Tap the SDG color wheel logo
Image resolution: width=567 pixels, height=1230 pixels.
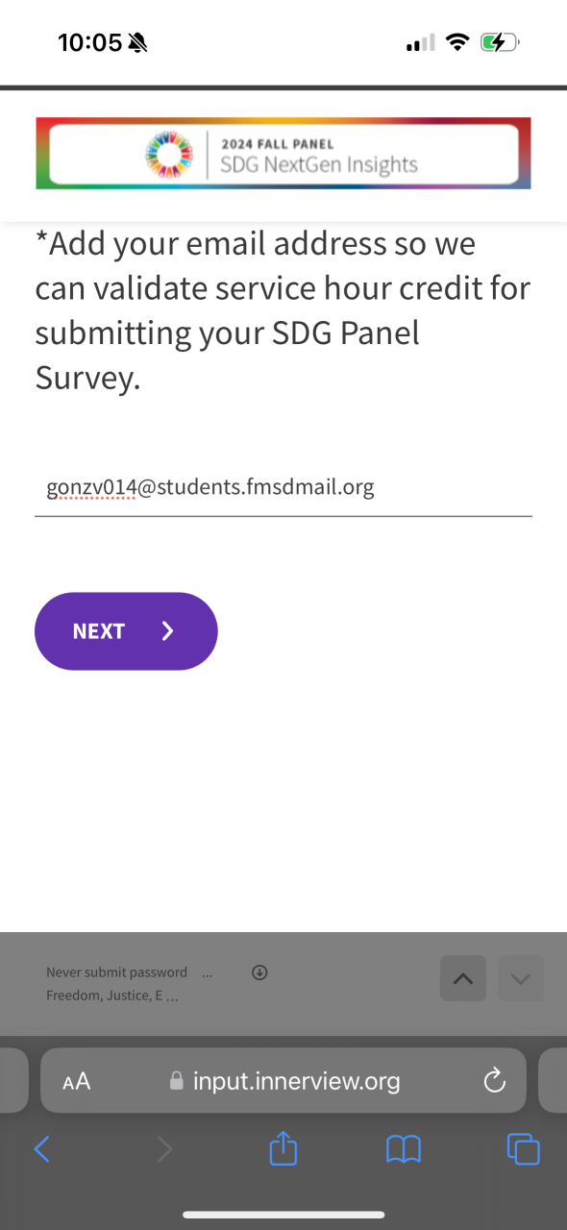[168, 155]
